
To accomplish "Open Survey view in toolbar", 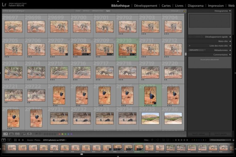I will 23,134.
